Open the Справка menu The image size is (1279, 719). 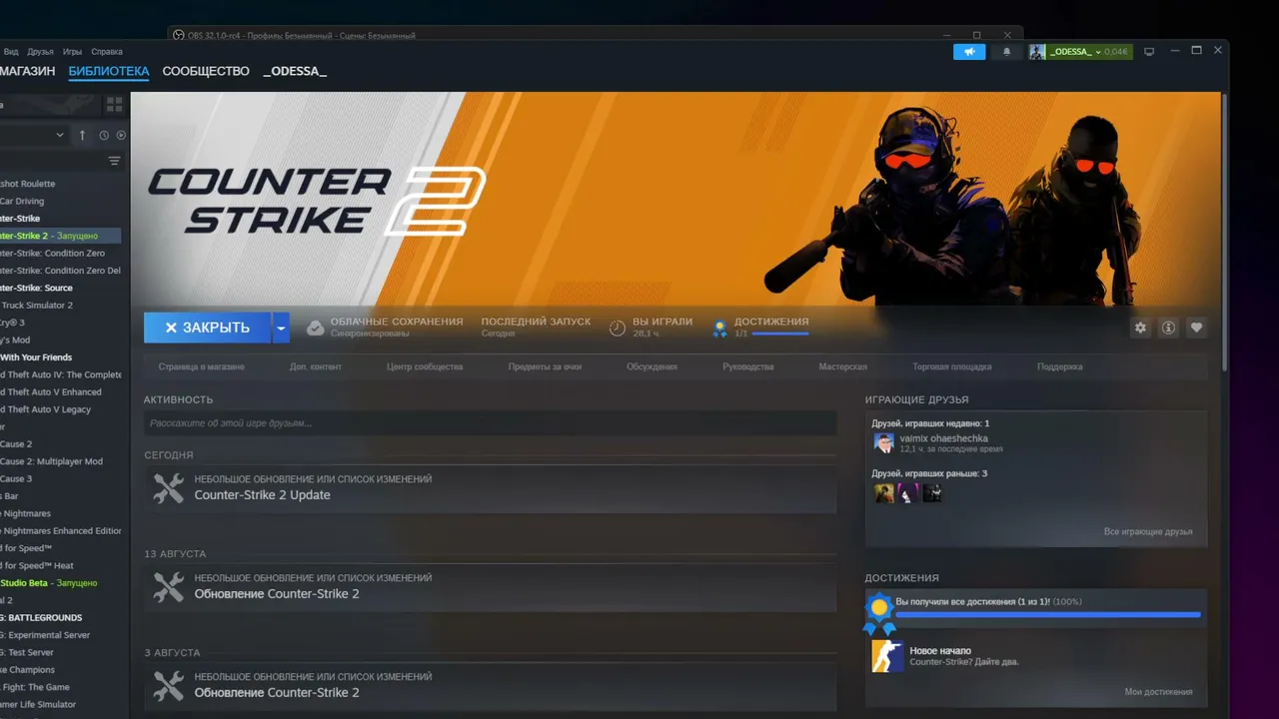(107, 52)
